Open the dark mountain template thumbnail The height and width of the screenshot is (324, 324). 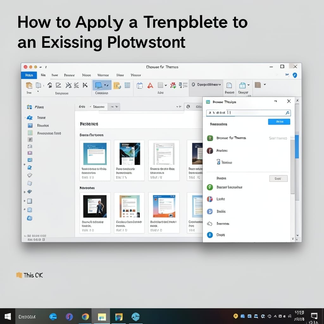[130, 154]
